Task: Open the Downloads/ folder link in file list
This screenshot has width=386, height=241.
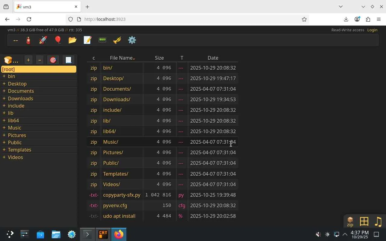Action: 117,99
